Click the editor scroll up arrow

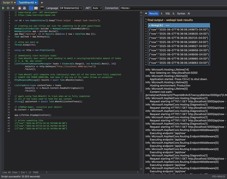click(x=141, y=15)
